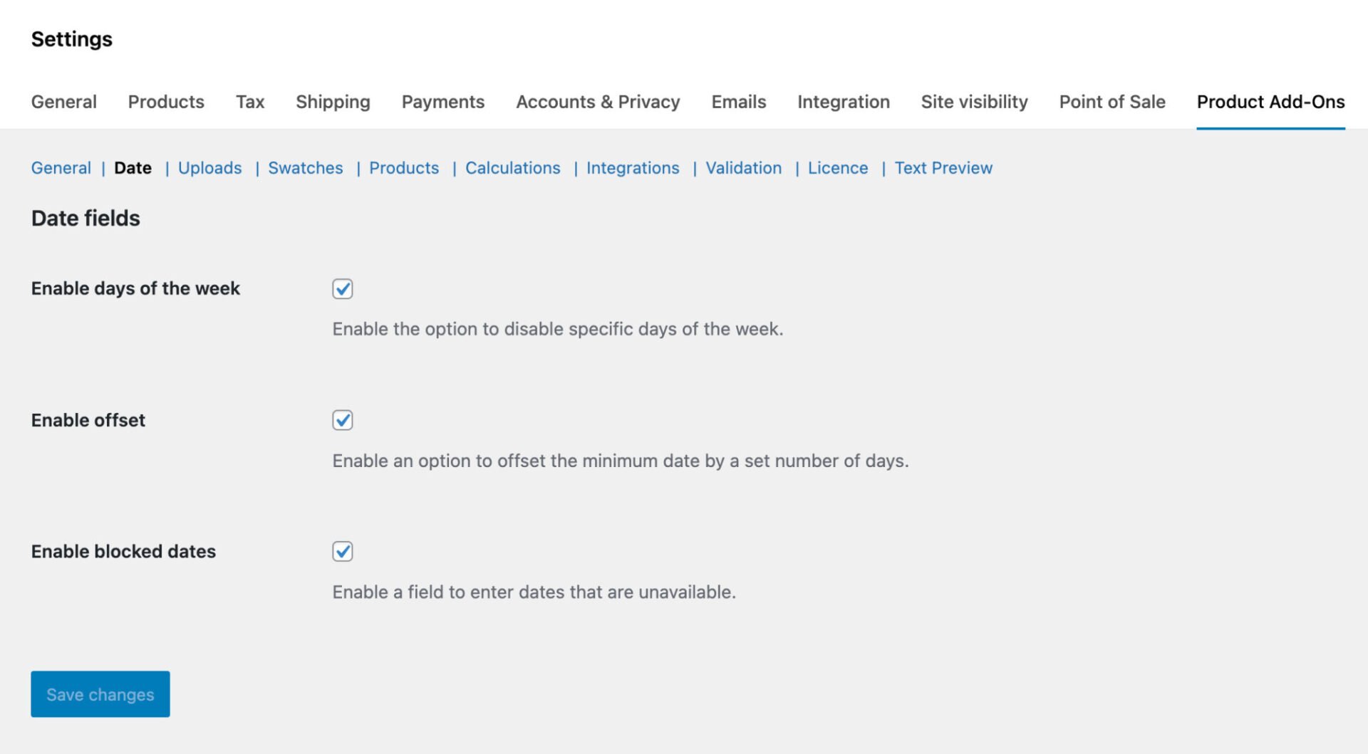The width and height of the screenshot is (1368, 754).
Task: Toggle the 'Enable blocked dates' checkbox
Action: 343,551
